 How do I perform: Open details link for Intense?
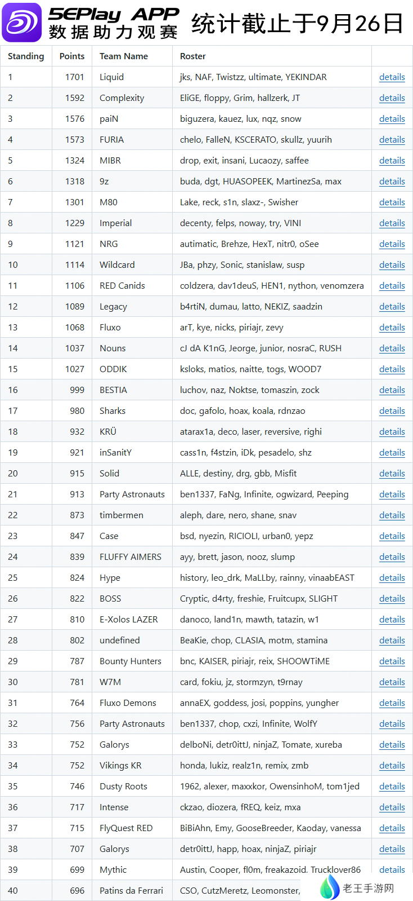(392, 807)
